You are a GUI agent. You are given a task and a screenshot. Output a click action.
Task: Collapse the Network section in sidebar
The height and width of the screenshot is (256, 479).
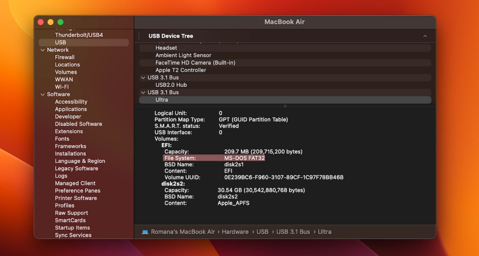click(x=43, y=50)
